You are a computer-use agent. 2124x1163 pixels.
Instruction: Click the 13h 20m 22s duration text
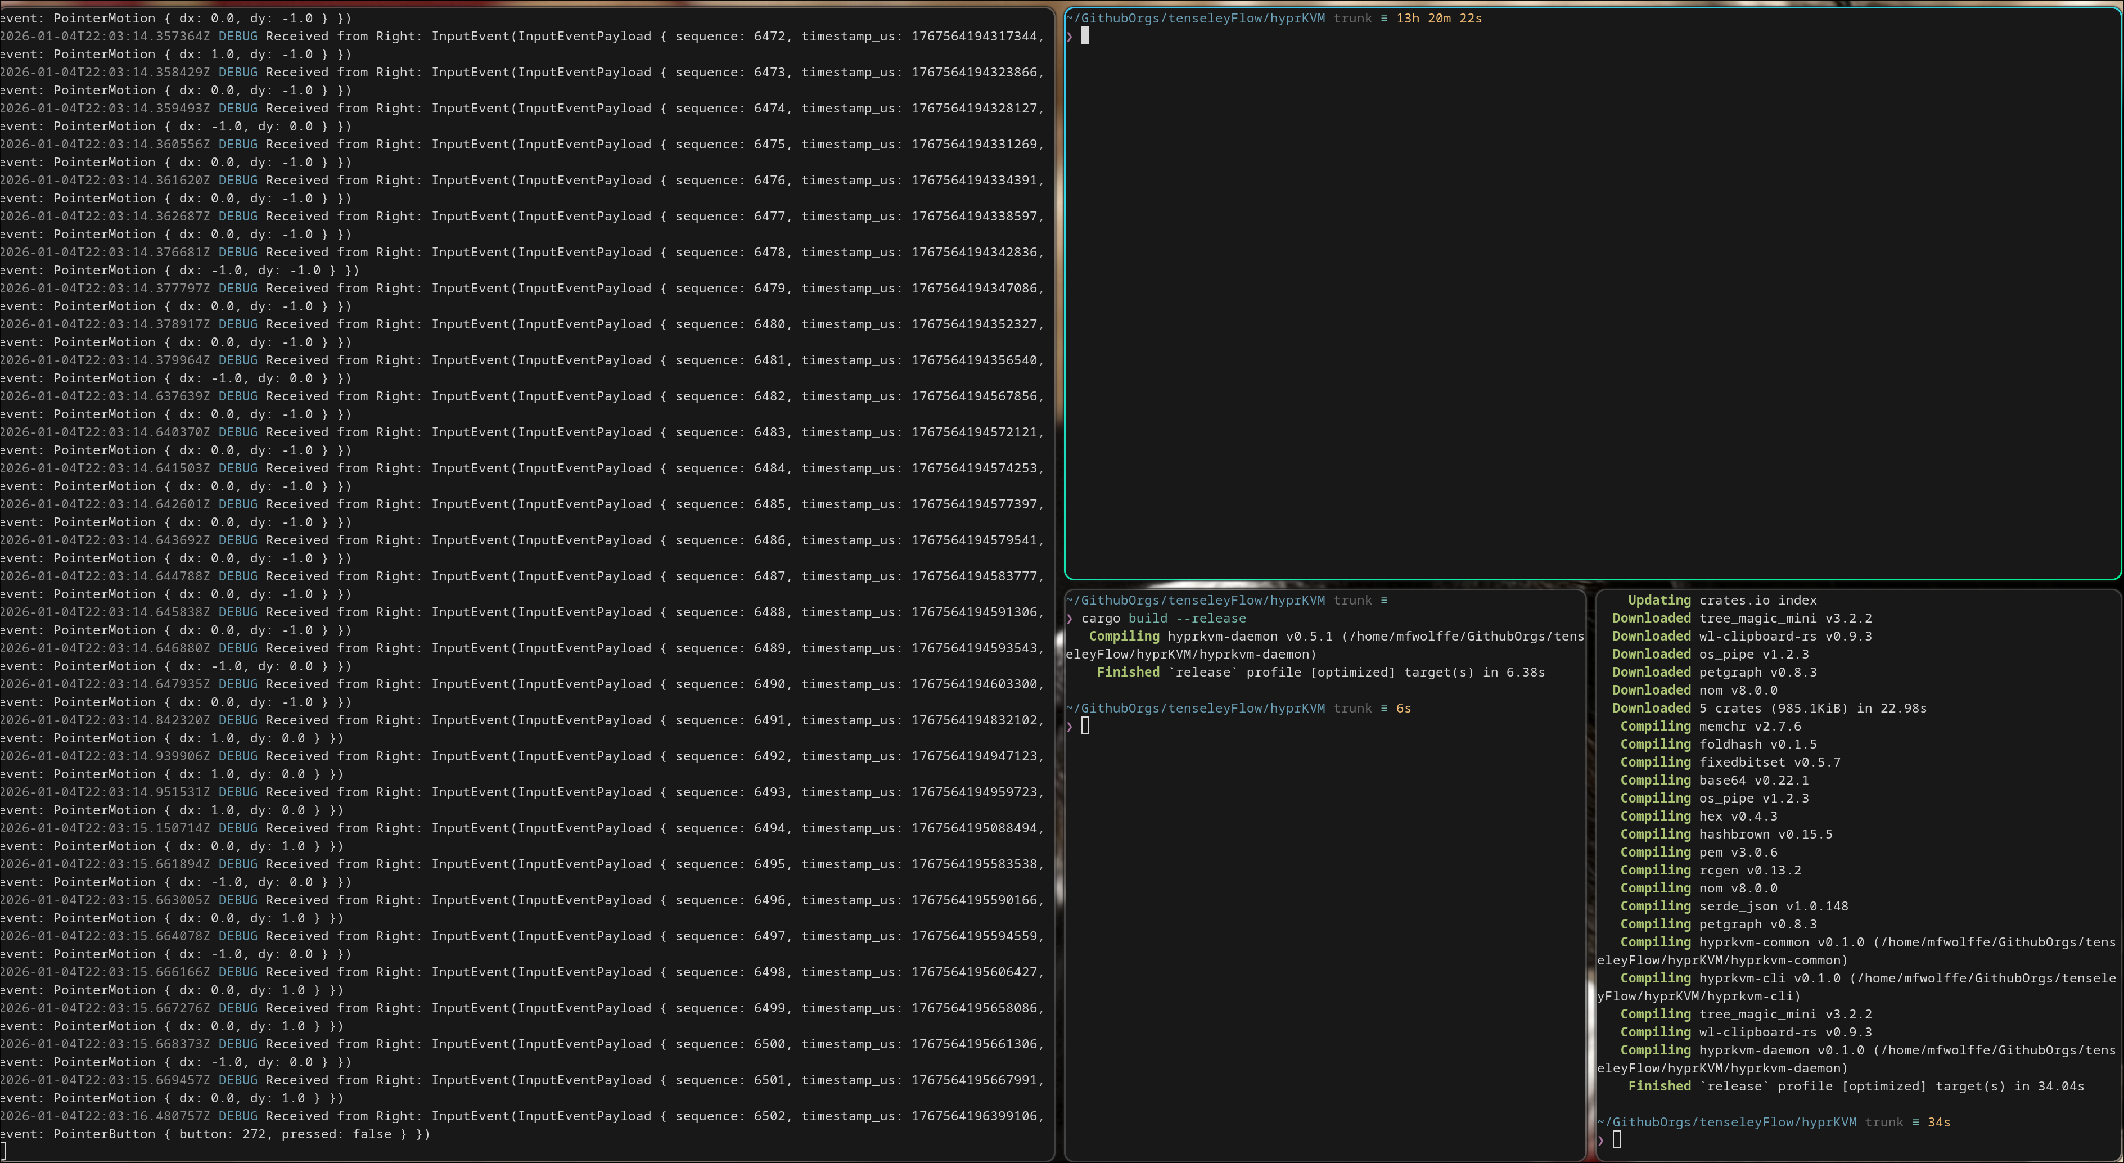coord(1438,18)
